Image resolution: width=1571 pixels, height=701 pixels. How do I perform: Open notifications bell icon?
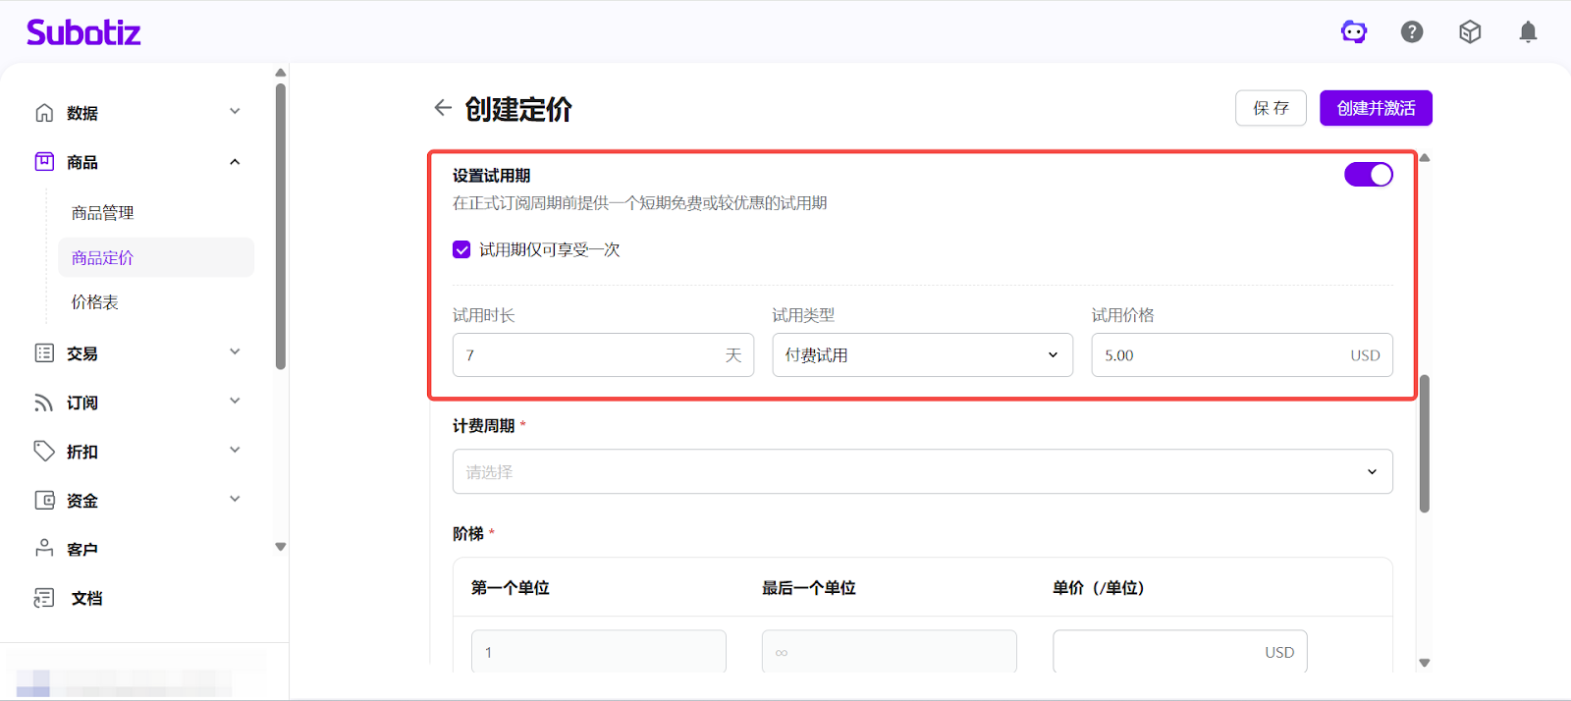point(1528,32)
